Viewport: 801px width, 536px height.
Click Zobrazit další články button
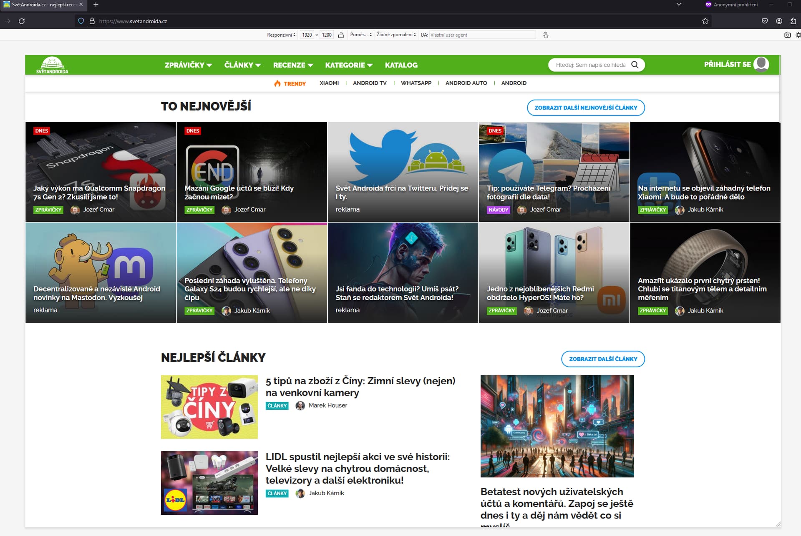click(x=603, y=359)
